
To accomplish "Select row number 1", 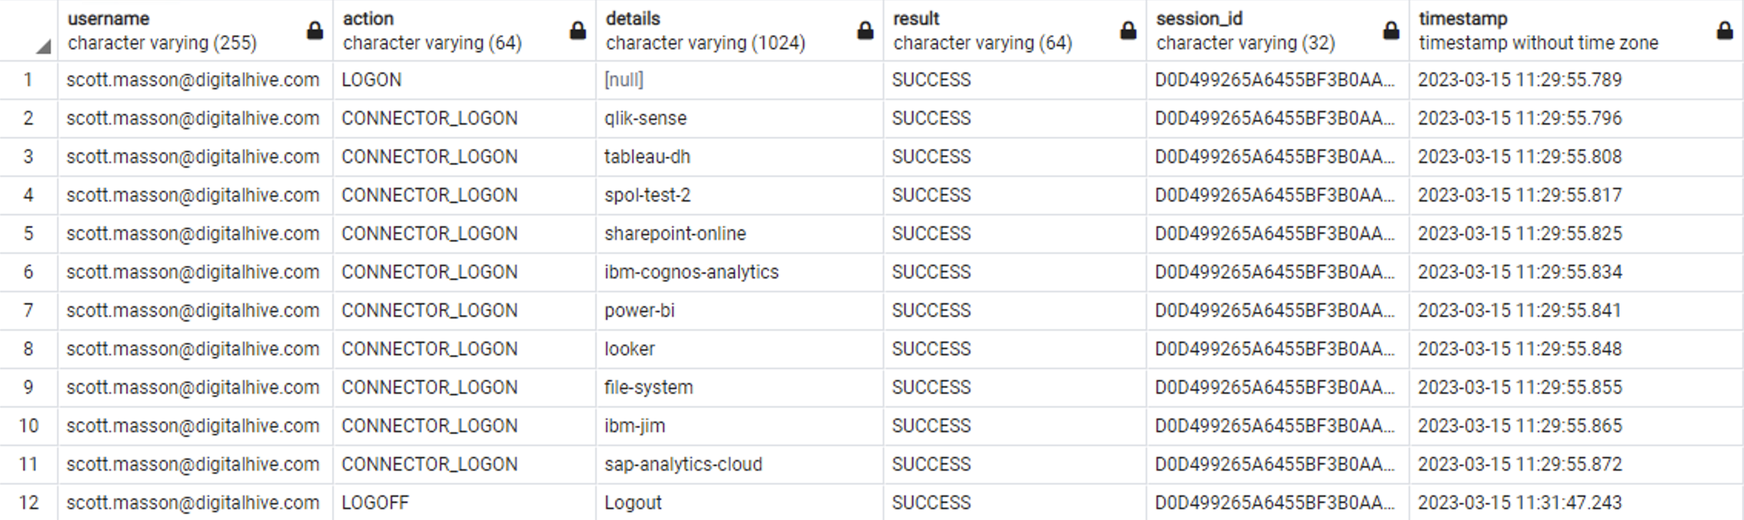I will 28,80.
